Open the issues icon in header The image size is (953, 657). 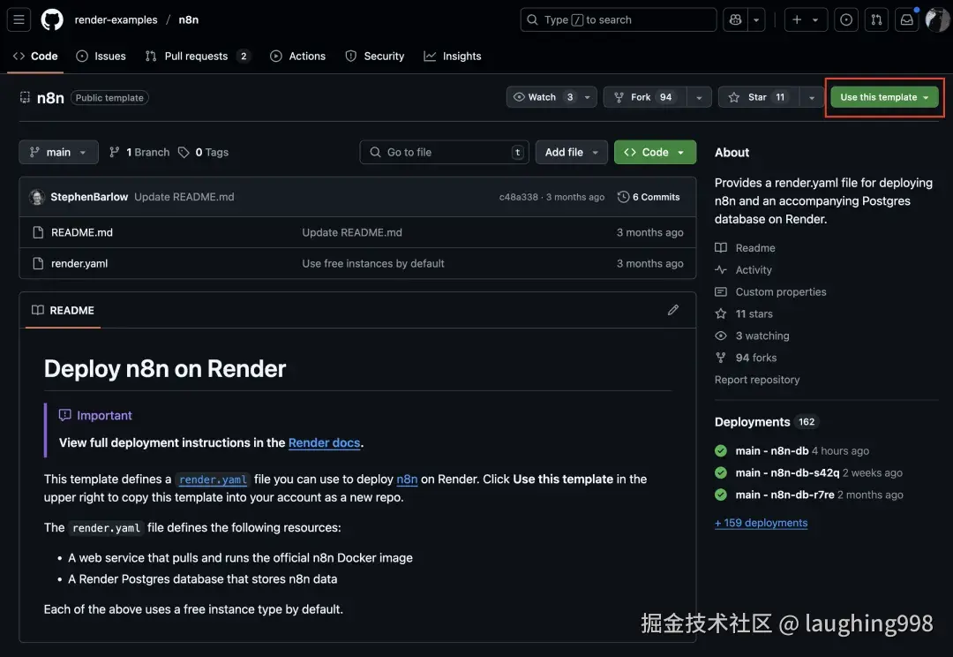coord(846,19)
